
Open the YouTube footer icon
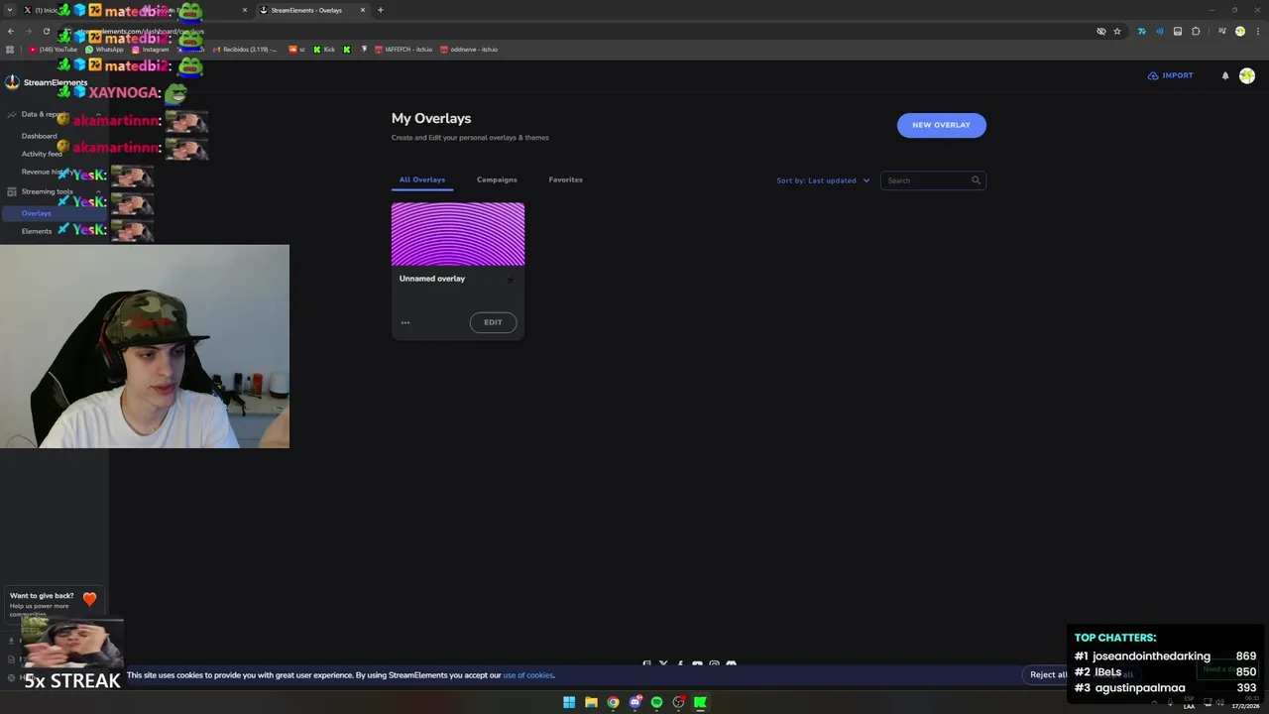(697, 663)
